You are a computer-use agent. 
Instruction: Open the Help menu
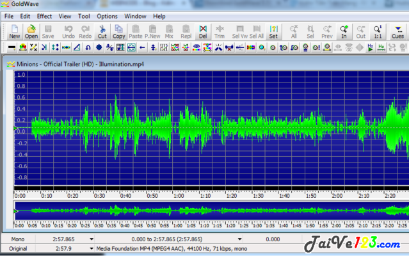159,16
